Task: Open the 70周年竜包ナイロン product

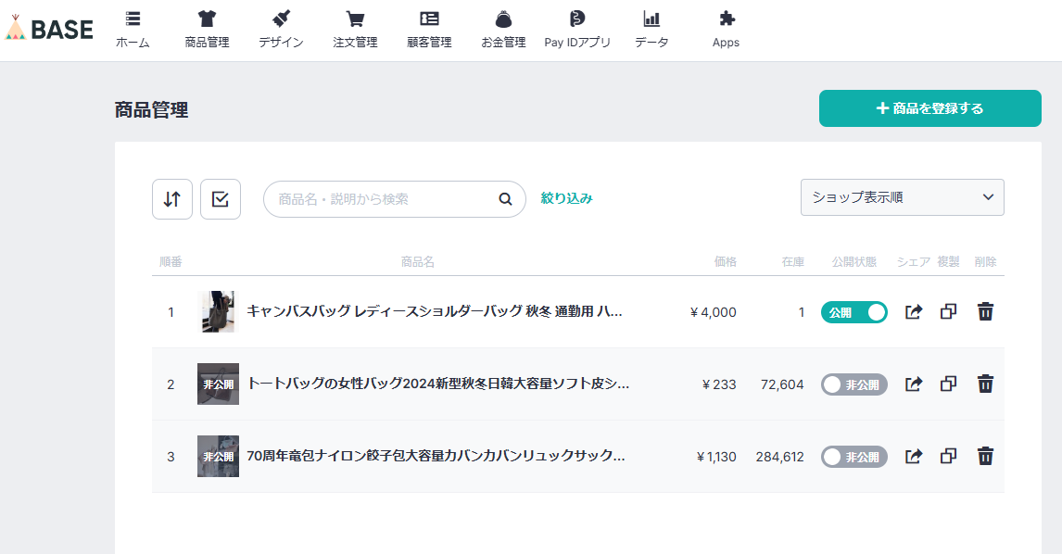Action: 436,456
